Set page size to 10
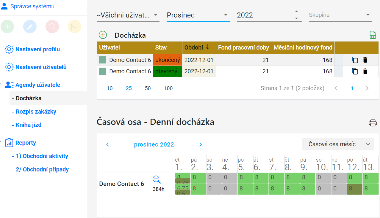 pos(110,88)
